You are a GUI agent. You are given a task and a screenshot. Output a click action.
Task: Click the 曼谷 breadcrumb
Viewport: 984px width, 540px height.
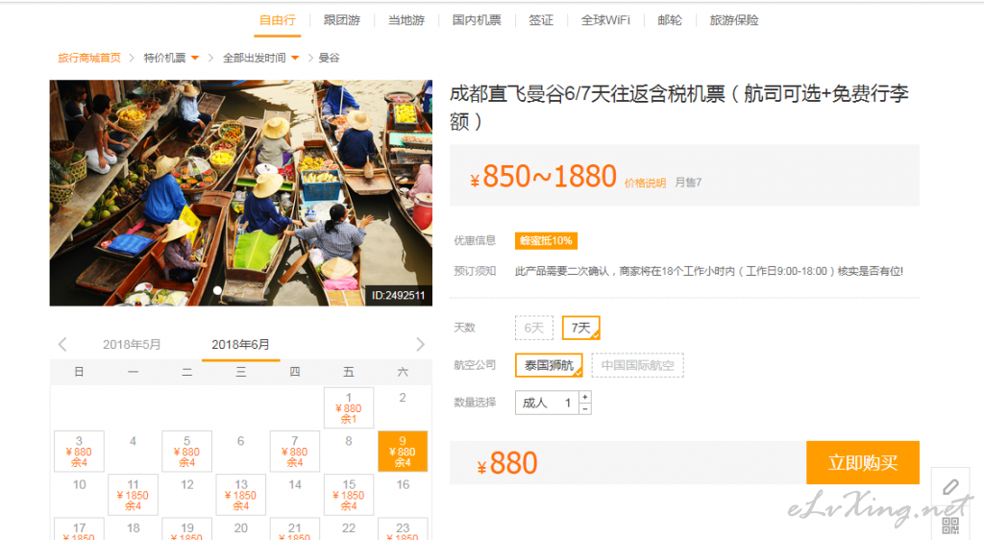[x=329, y=58]
